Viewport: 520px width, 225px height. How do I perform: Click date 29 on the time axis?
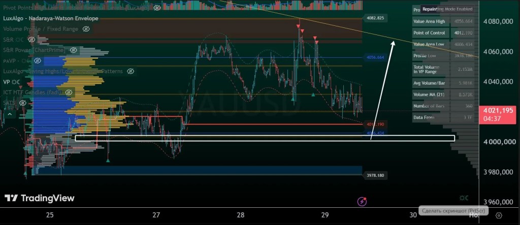325,215
